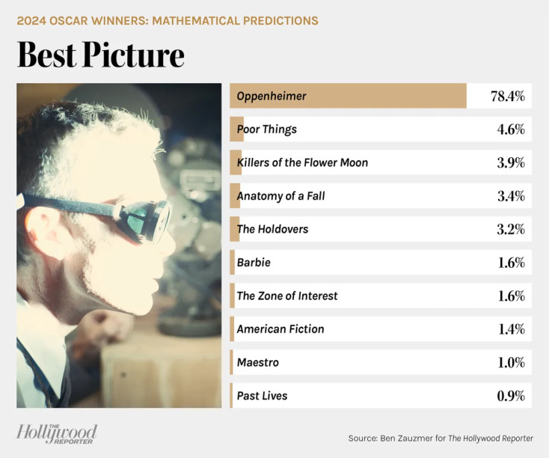Click The Holdovers row label

coord(272,229)
